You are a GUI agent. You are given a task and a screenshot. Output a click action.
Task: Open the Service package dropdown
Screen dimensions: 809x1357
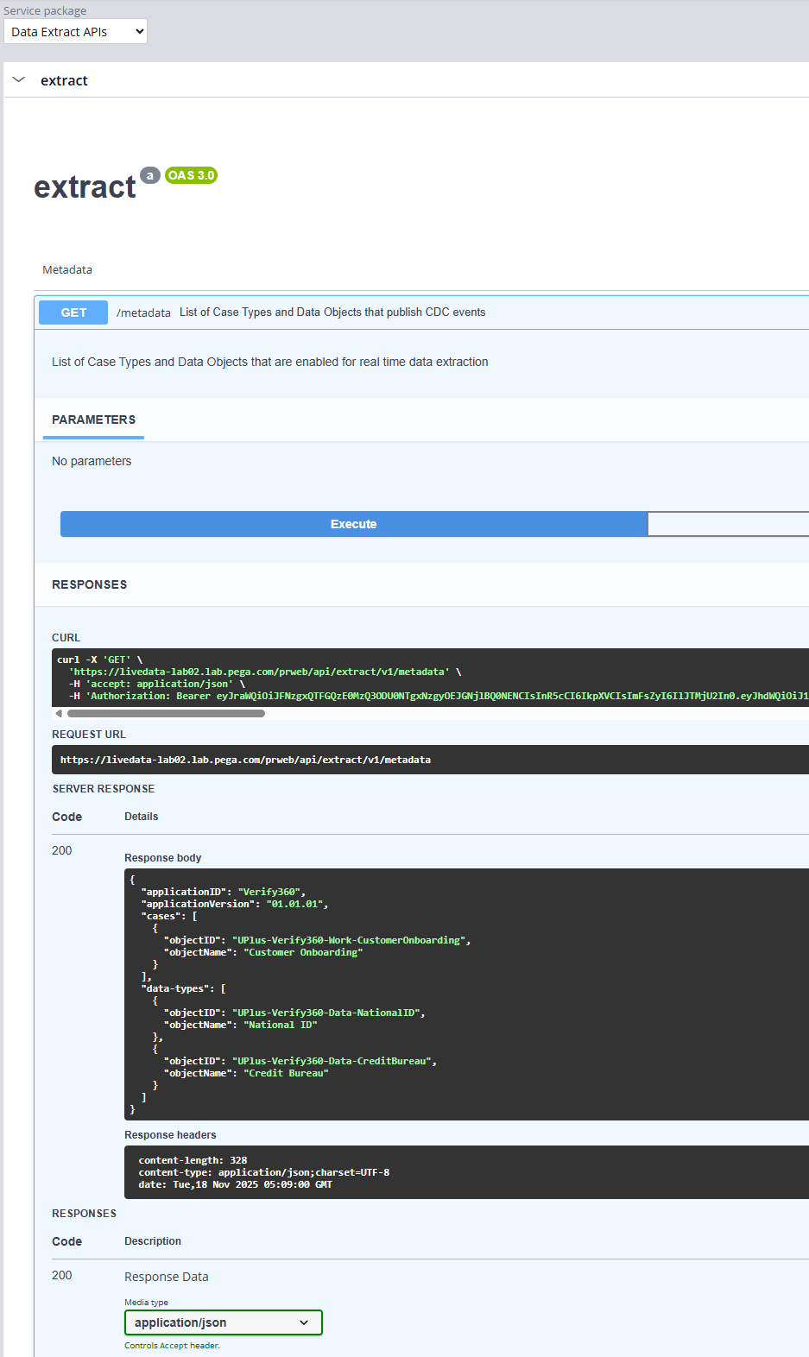pyautogui.click(x=76, y=32)
